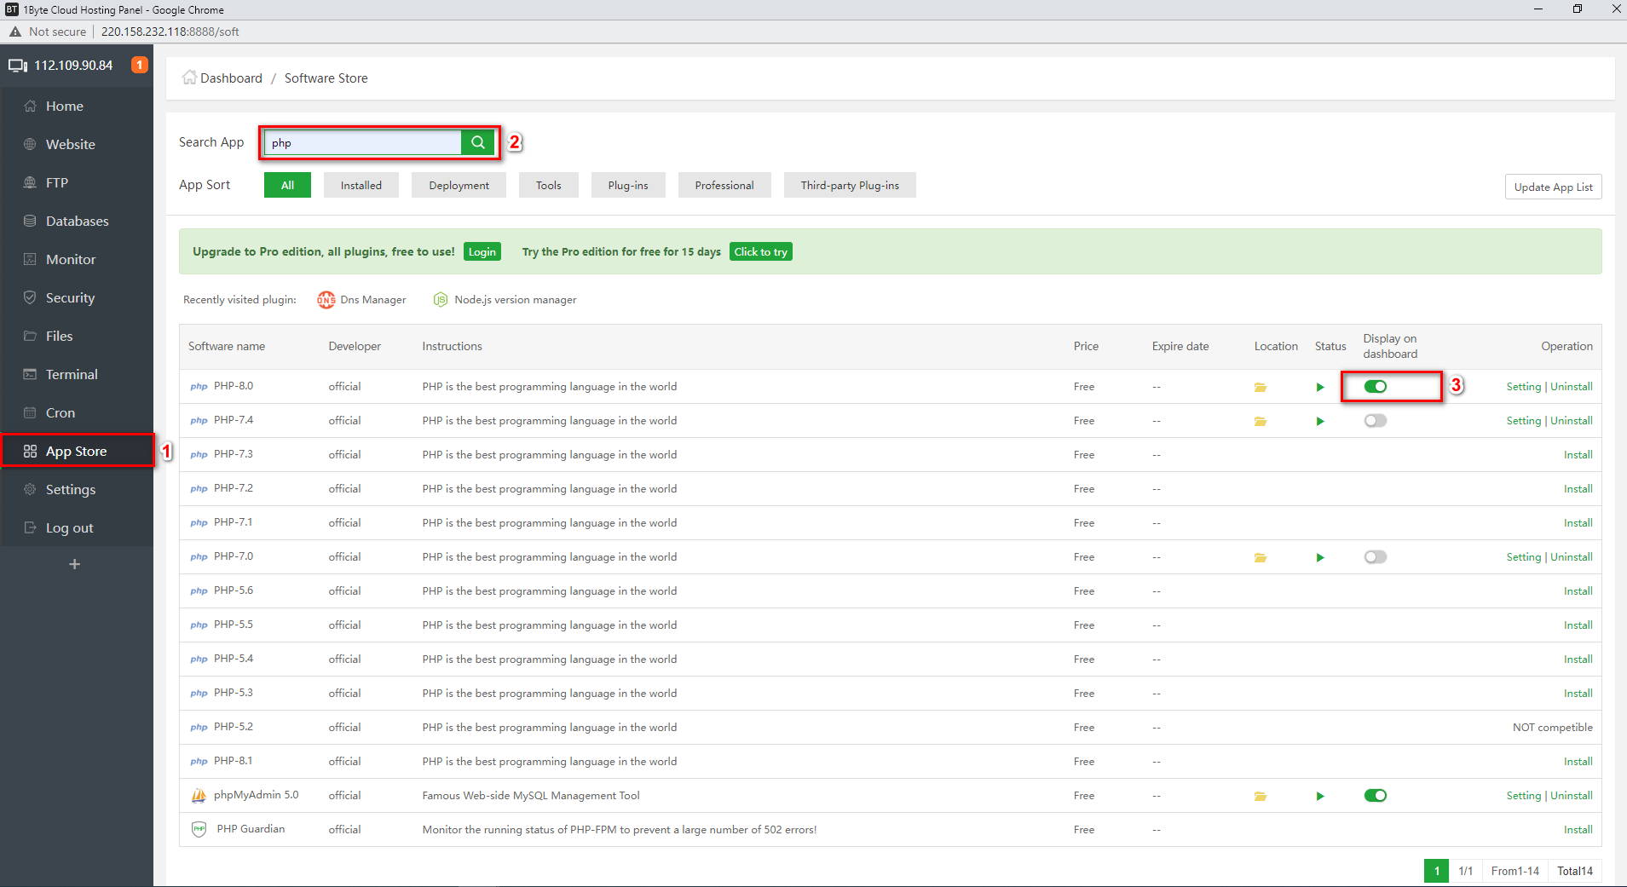Click the Dns Manager plugin icon
The width and height of the screenshot is (1627, 887).
coord(326,300)
